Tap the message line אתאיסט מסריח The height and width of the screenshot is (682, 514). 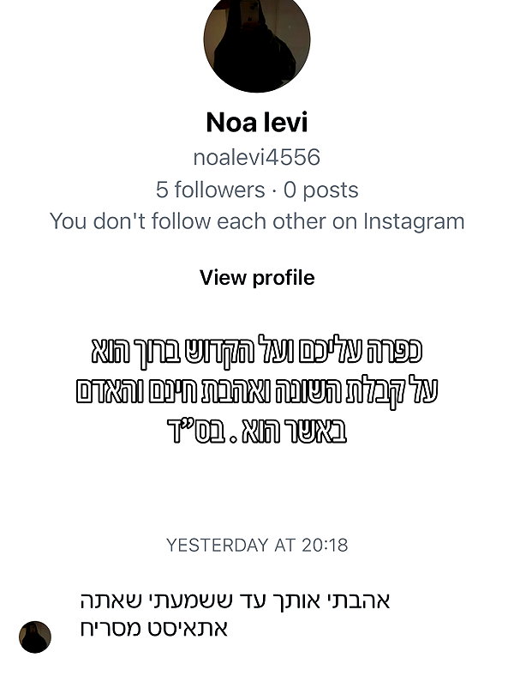pos(154,628)
